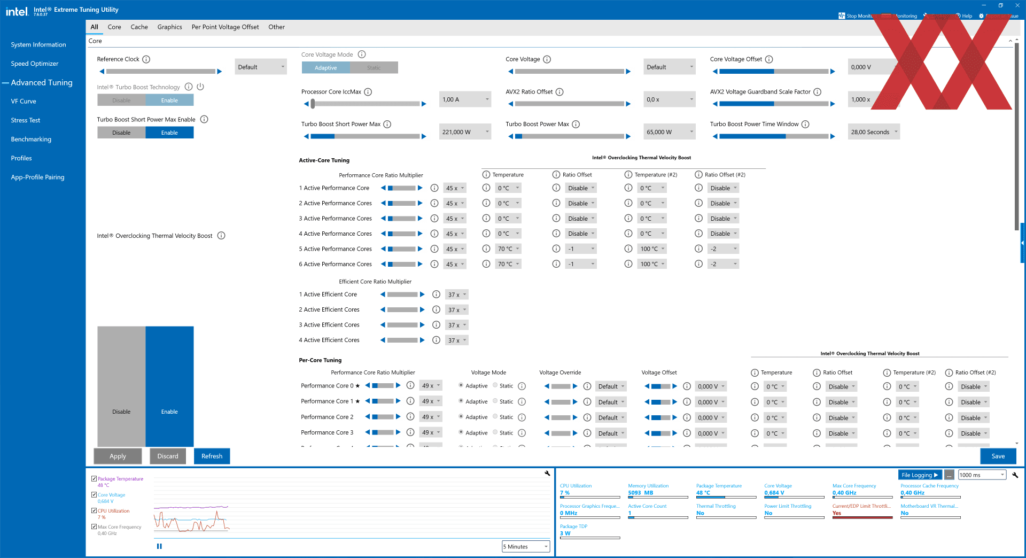Viewport: 1026px width, 558px height.
Task: Click info icon beside Core Voltage label
Action: 547,59
